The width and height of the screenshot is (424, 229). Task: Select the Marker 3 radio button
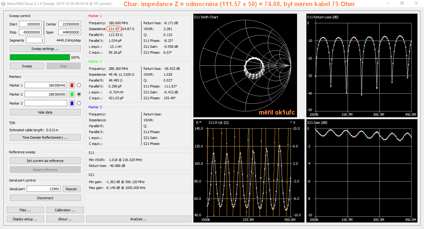pyautogui.click(x=79, y=103)
